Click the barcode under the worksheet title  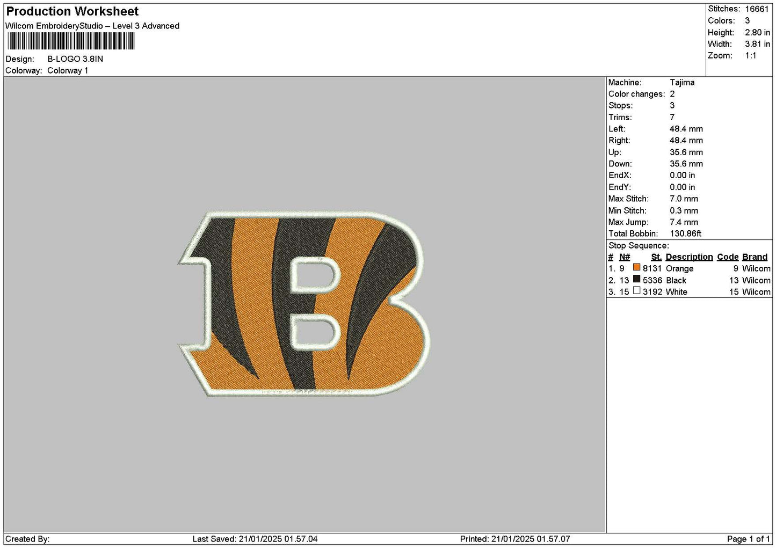click(x=70, y=41)
